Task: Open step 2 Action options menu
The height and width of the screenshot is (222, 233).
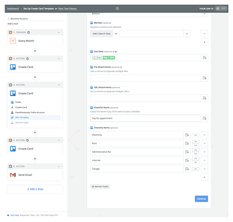Action: [x=59, y=59]
